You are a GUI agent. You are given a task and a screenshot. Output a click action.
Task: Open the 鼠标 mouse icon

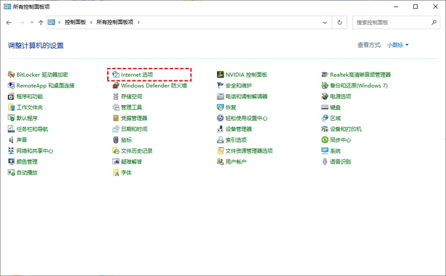point(116,140)
